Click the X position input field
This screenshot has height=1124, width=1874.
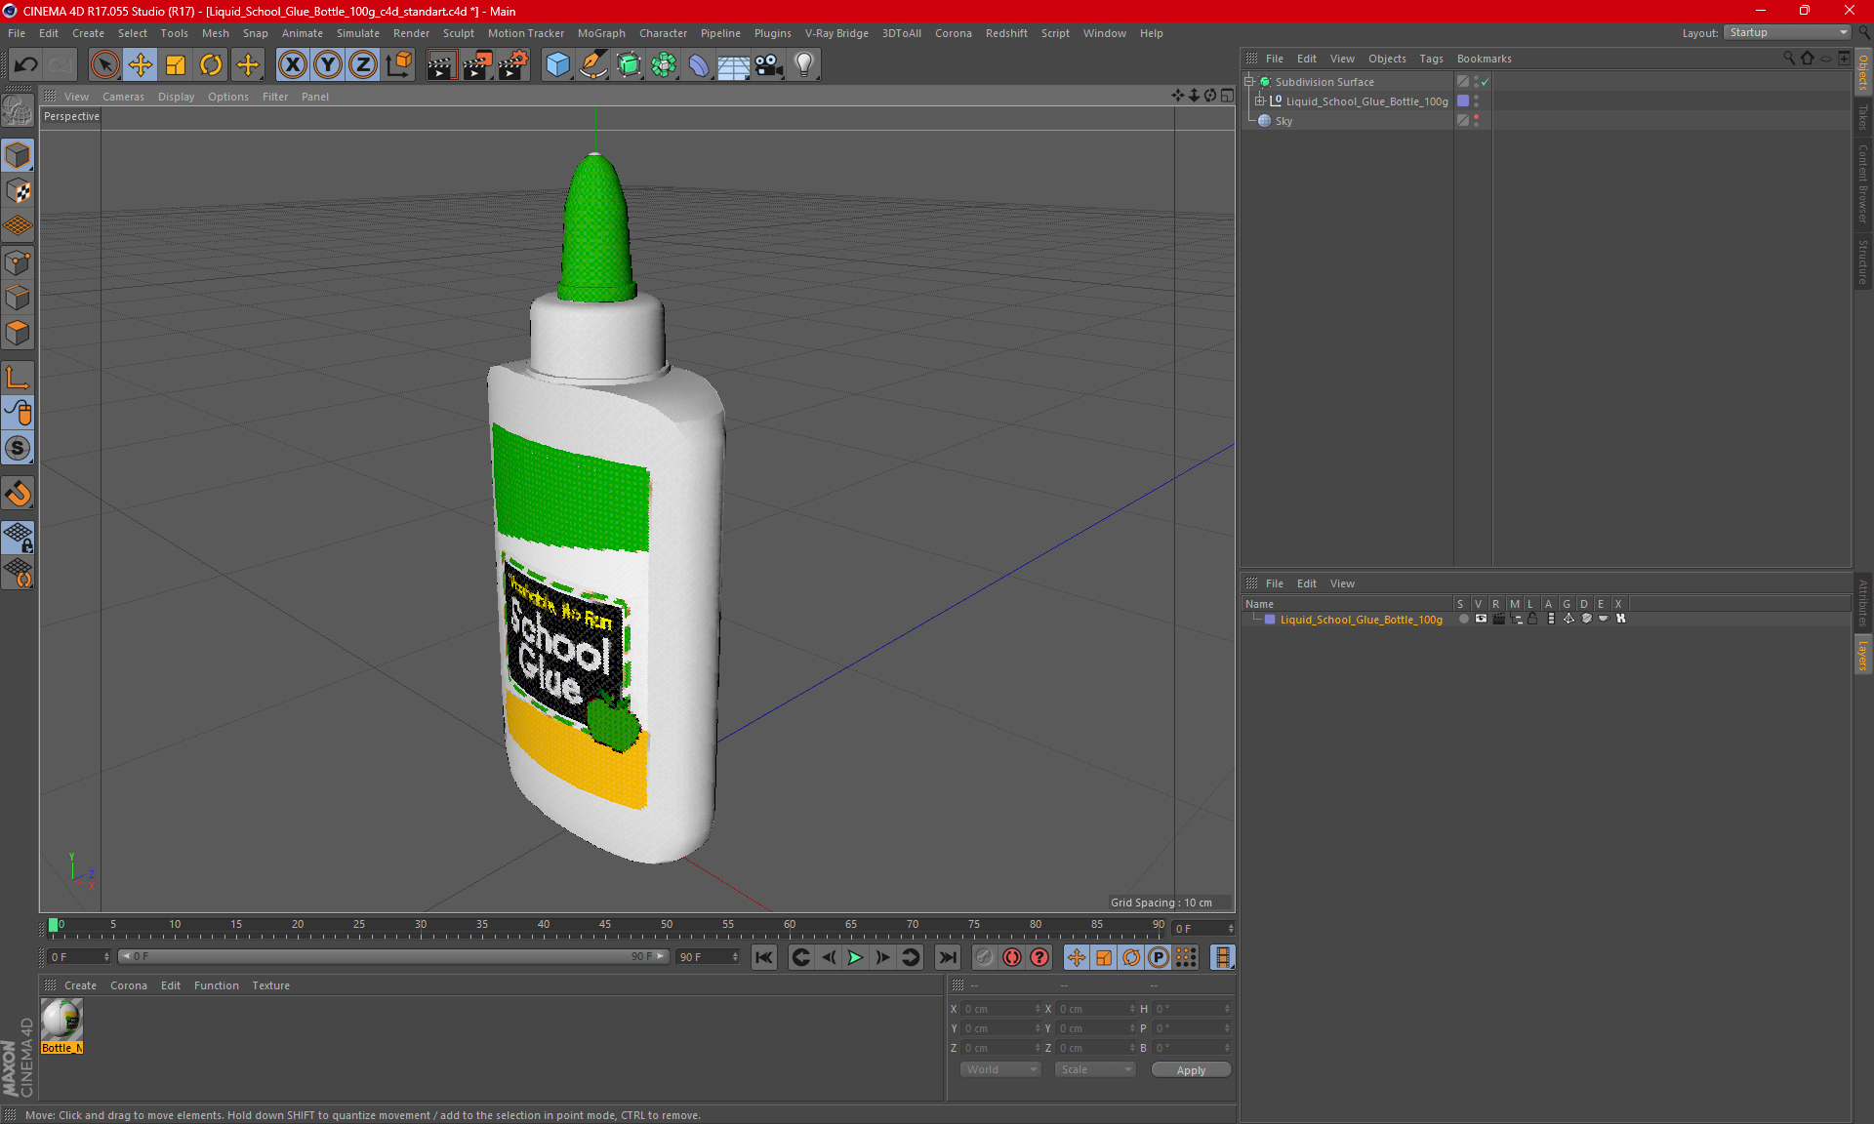coord(1001,1009)
